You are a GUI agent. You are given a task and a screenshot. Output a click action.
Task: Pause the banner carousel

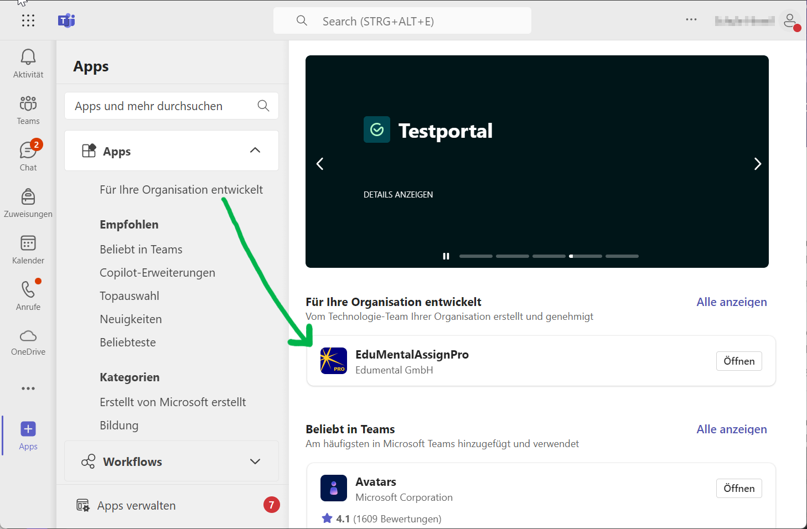click(446, 256)
